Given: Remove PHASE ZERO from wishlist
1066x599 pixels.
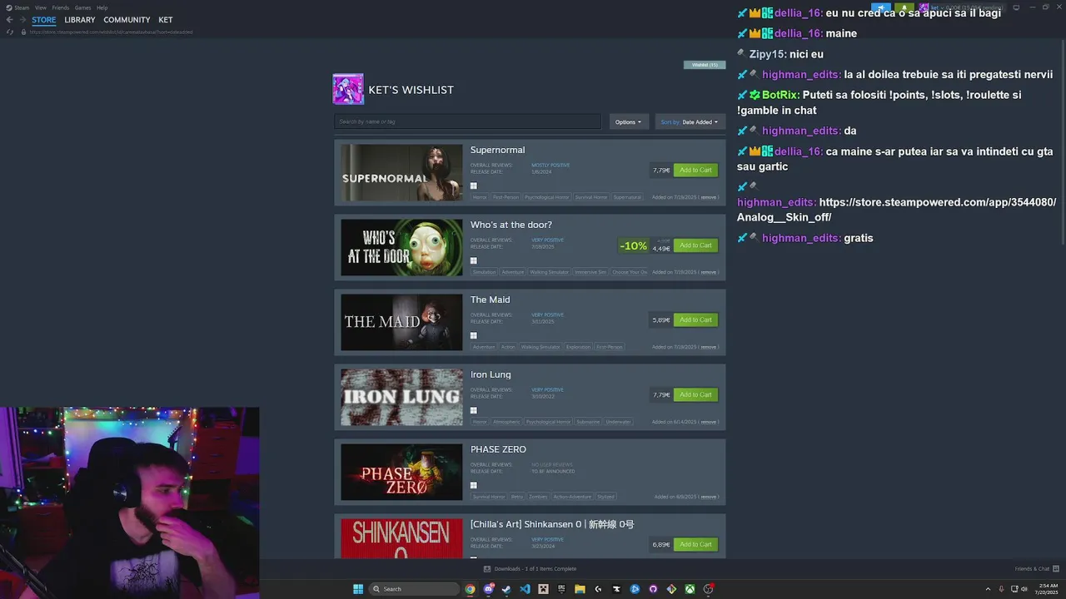Looking at the screenshot, I should (x=708, y=497).
